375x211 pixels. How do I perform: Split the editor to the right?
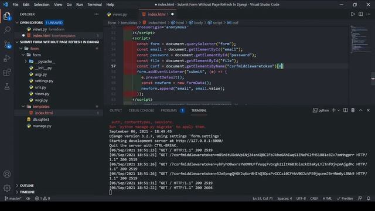click(x=361, y=14)
